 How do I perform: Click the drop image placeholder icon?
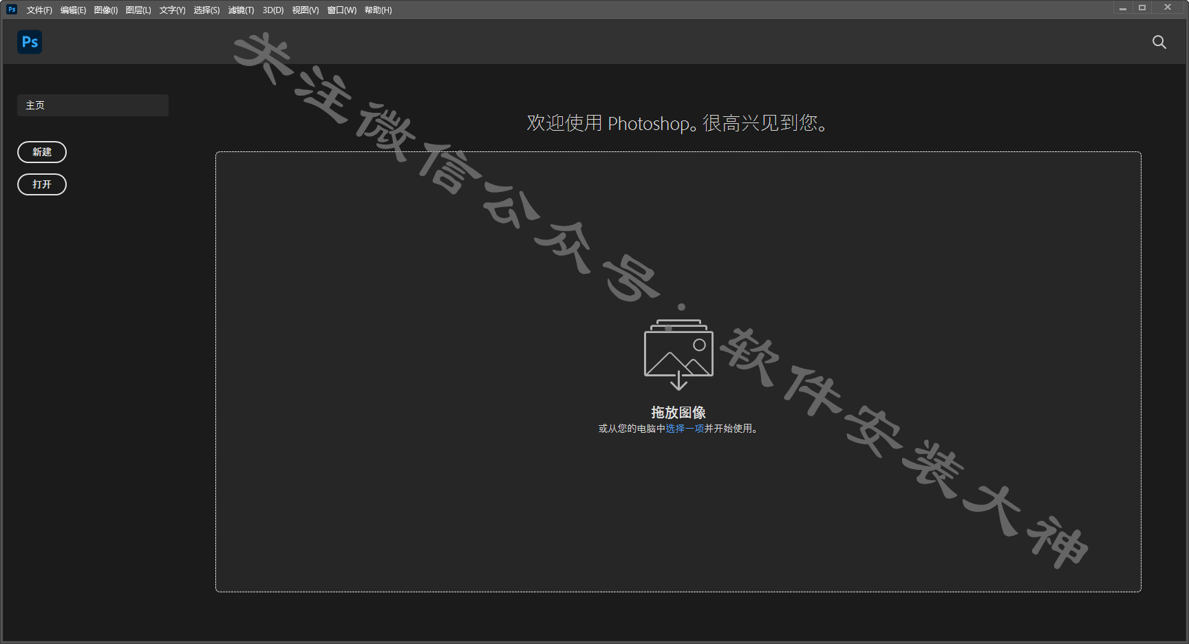click(x=678, y=355)
